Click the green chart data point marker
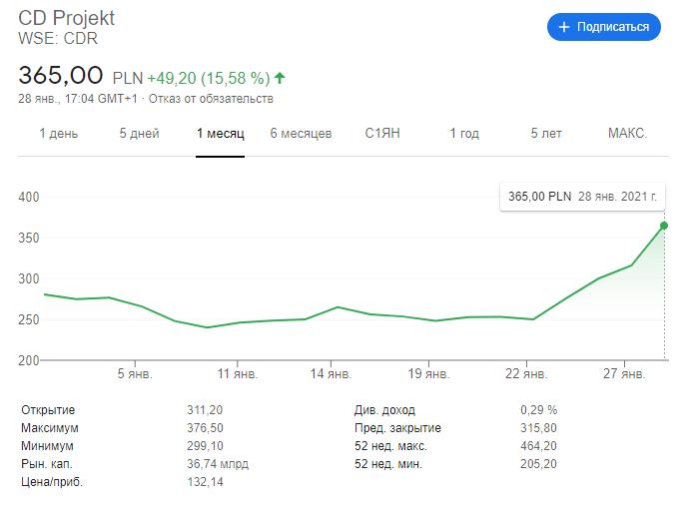The height and width of the screenshot is (517, 689). coord(664,226)
